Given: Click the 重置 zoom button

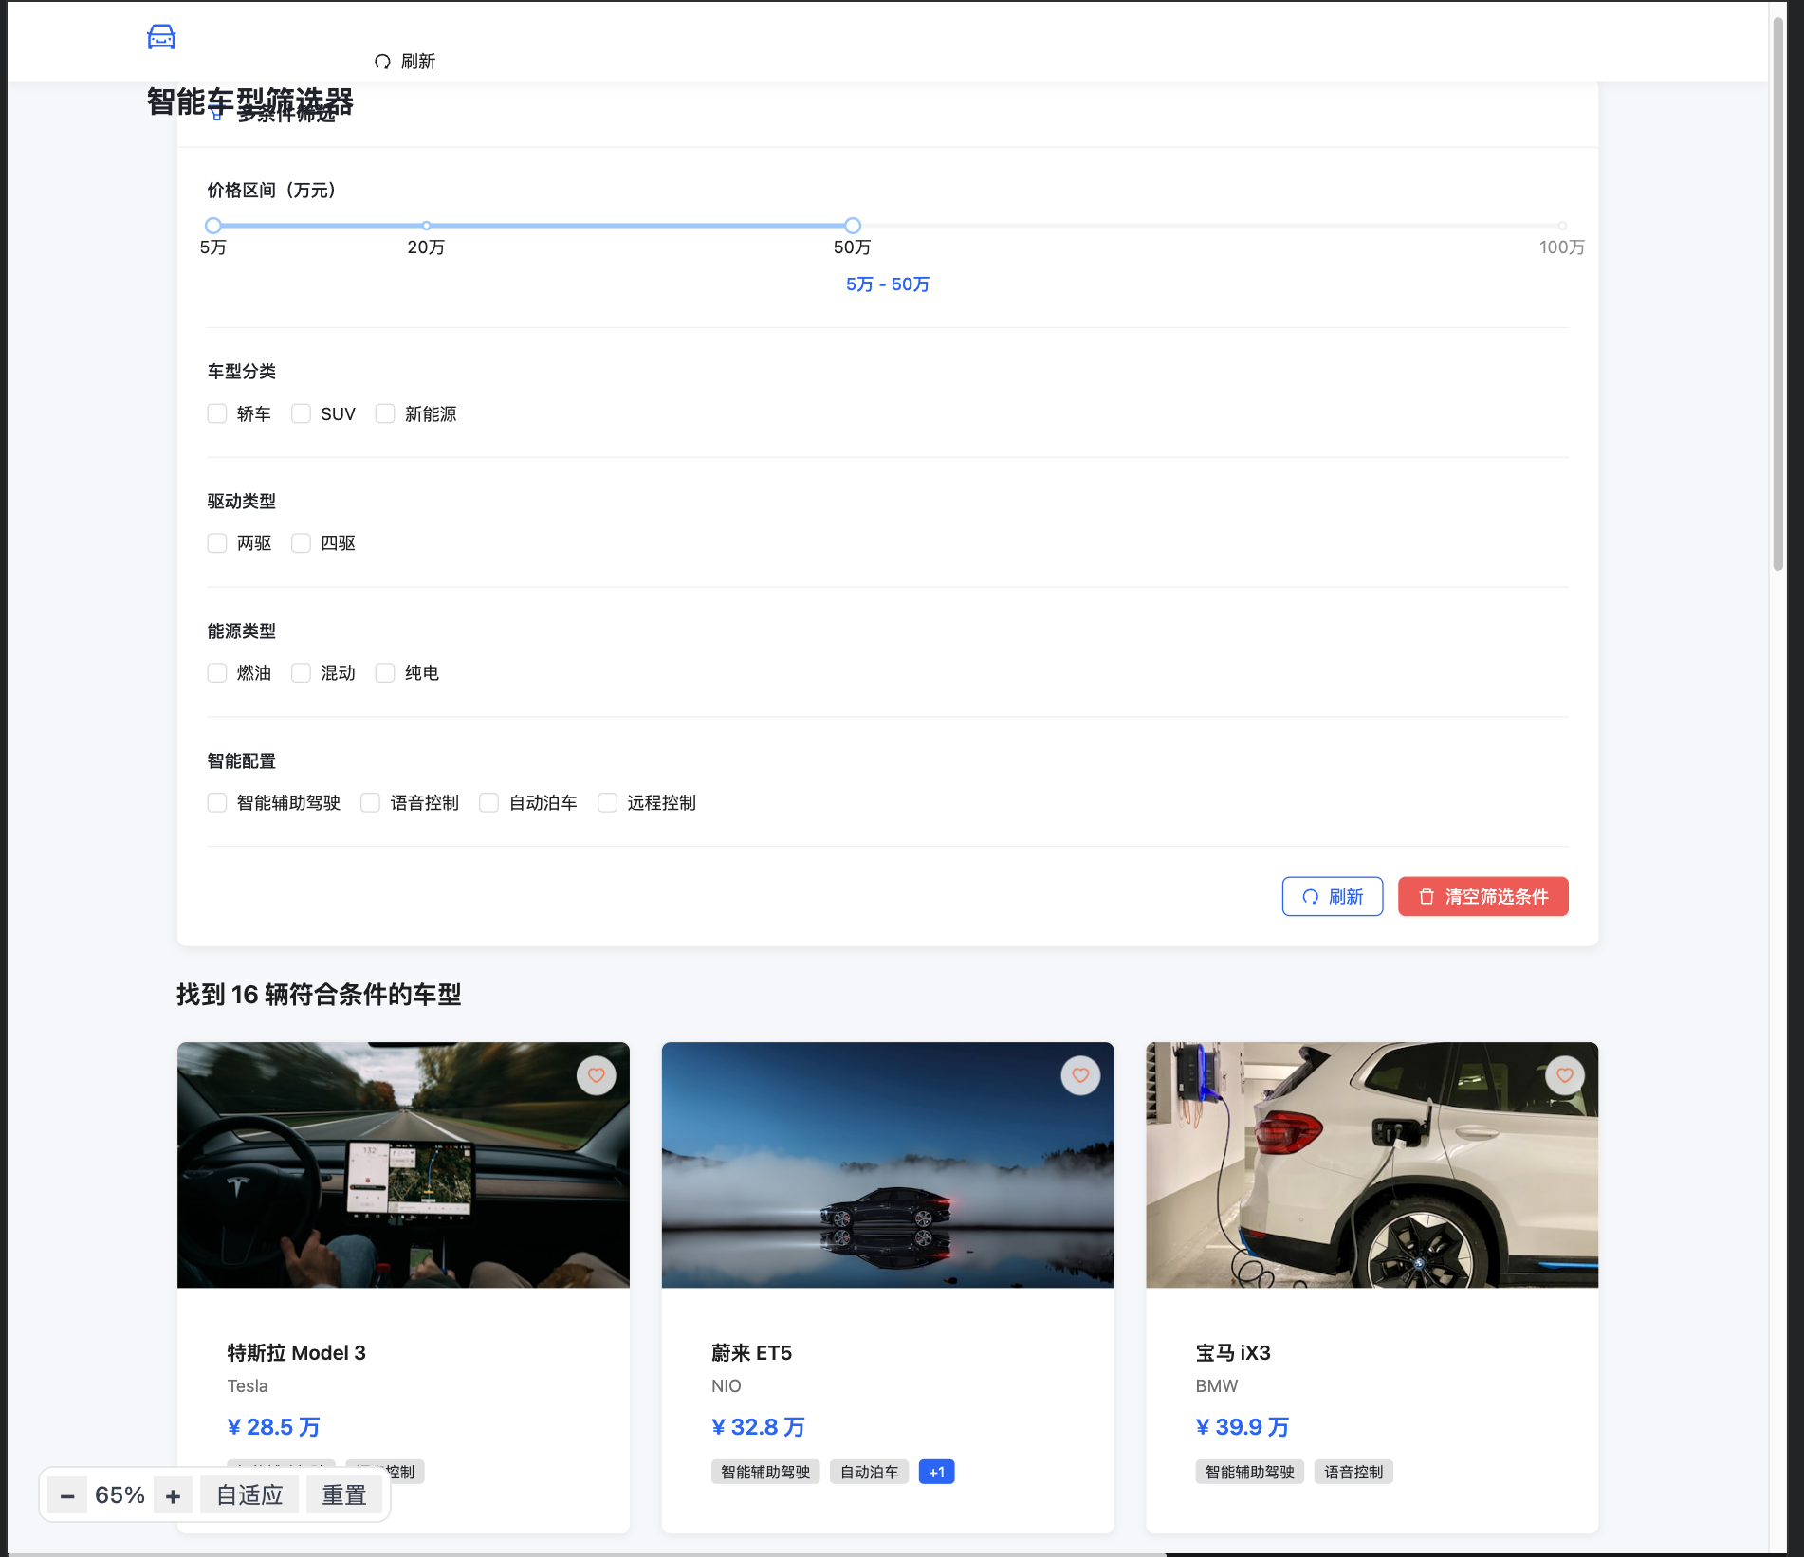Looking at the screenshot, I should [344, 1496].
